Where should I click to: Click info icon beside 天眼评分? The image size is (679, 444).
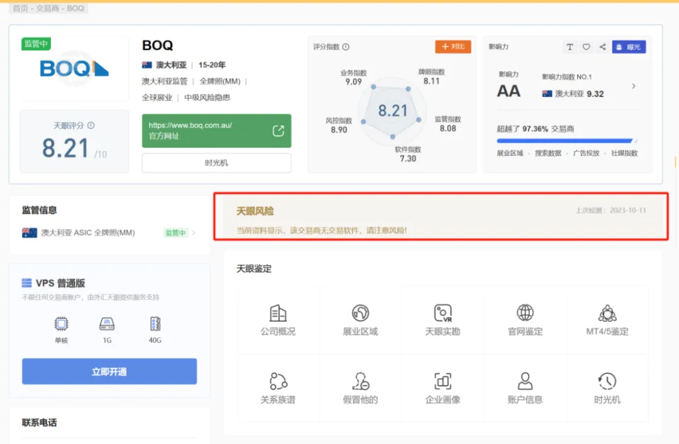tap(91, 125)
